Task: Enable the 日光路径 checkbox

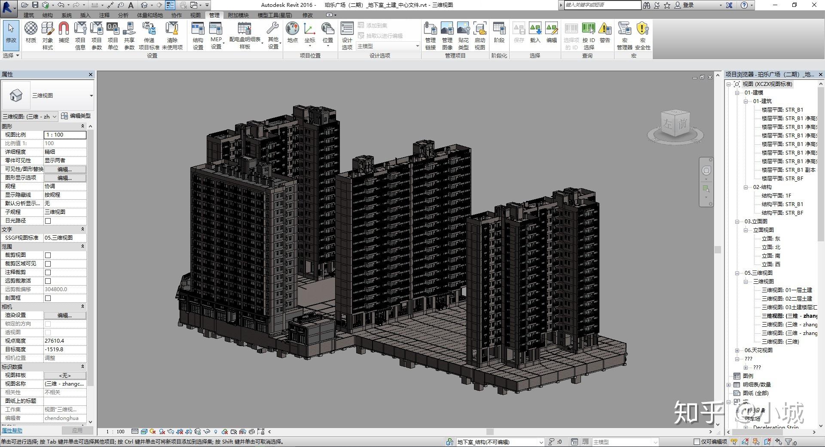Action: tap(48, 220)
